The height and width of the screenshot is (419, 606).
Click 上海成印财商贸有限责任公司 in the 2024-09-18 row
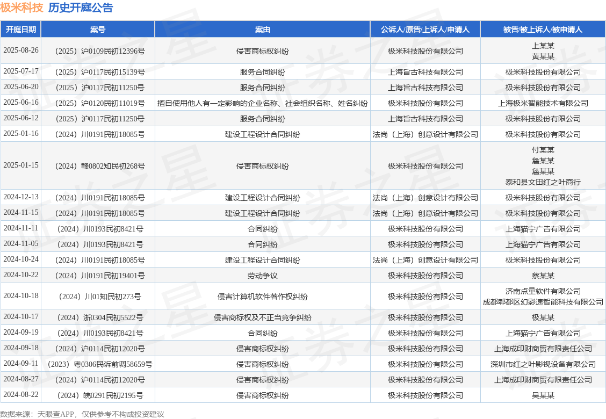543,349
